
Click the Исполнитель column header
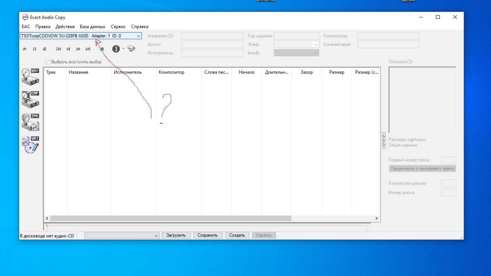point(134,72)
